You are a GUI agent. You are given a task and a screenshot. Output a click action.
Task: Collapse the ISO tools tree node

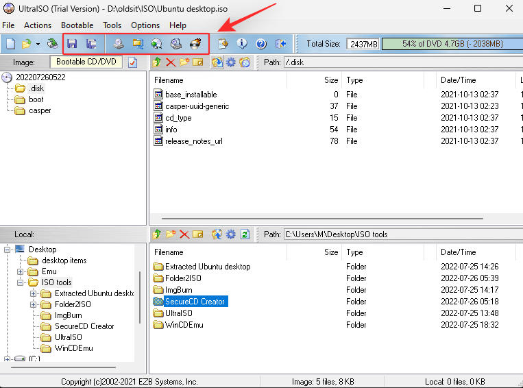point(20,282)
